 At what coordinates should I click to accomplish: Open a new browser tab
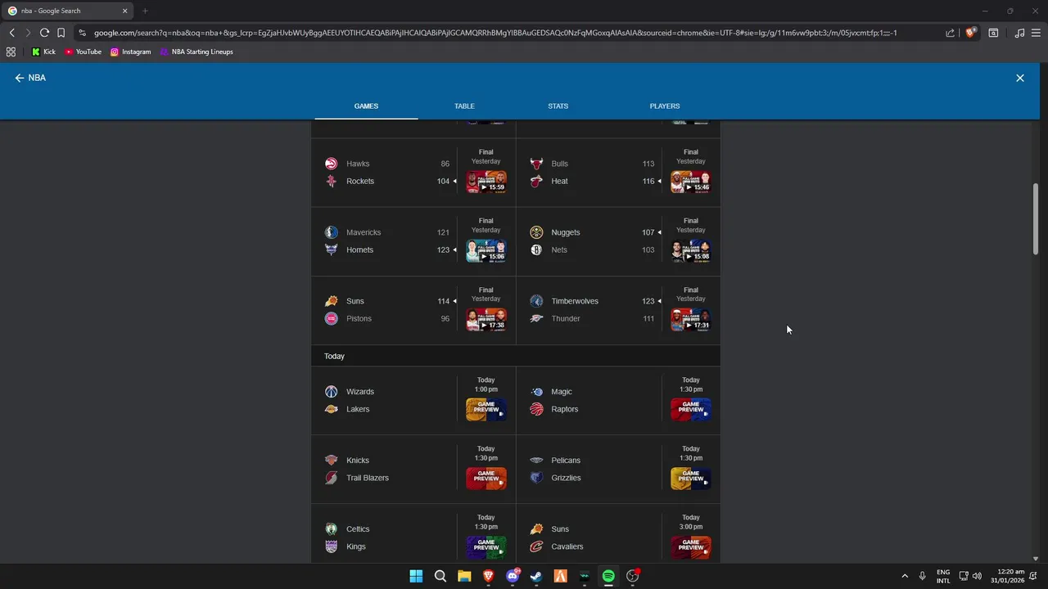(x=145, y=11)
